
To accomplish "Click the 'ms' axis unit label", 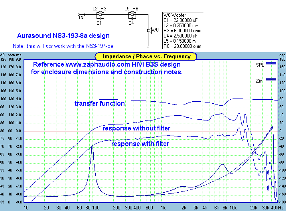I will coord(18,55).
